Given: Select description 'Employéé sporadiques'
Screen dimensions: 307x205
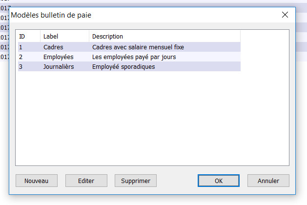Looking at the screenshot, I should (x=123, y=67).
